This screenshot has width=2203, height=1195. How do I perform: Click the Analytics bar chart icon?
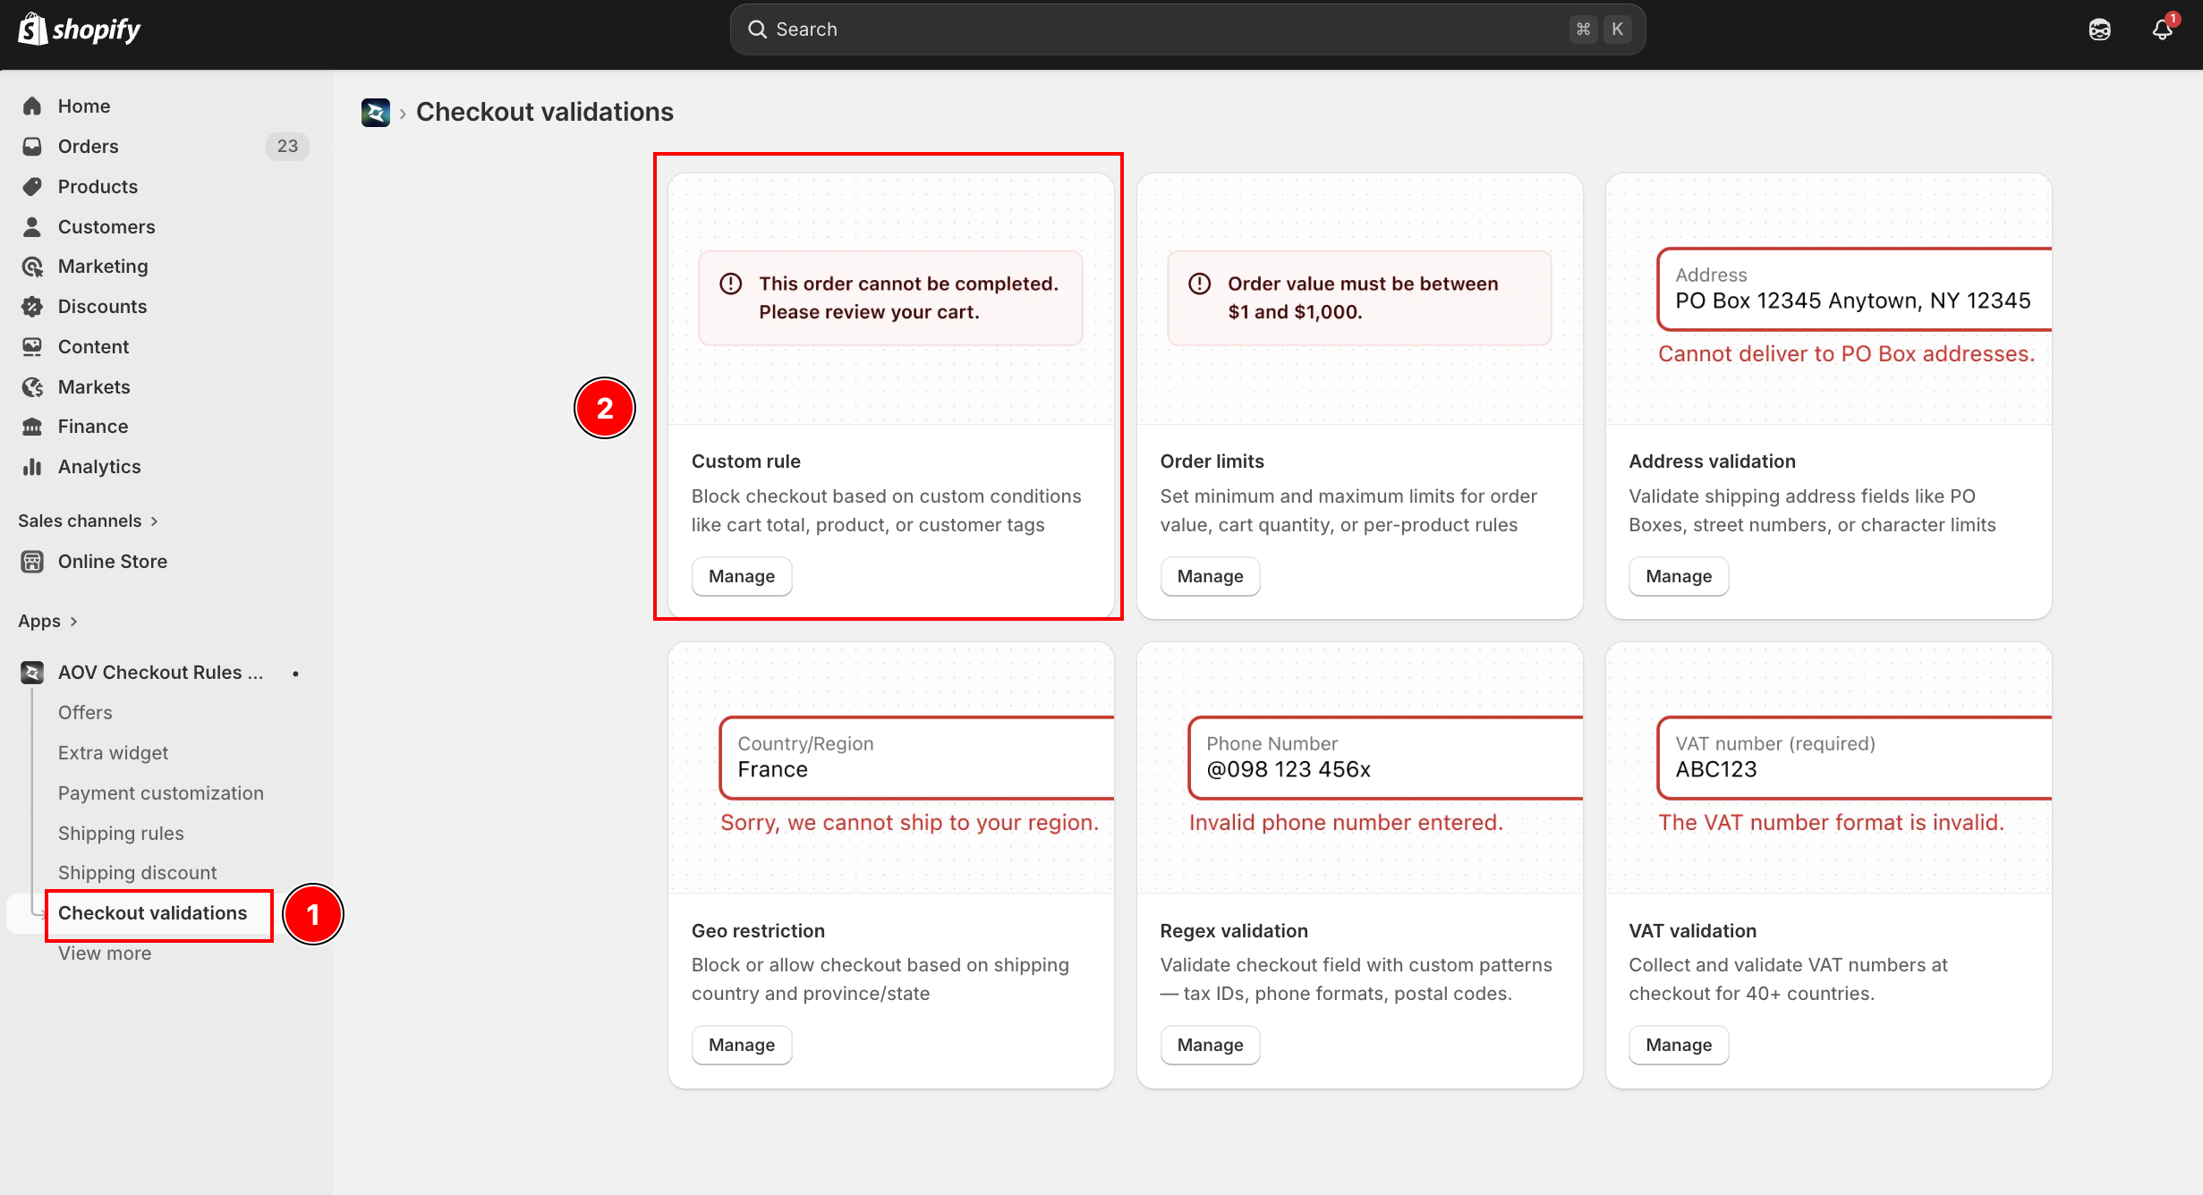click(x=32, y=467)
